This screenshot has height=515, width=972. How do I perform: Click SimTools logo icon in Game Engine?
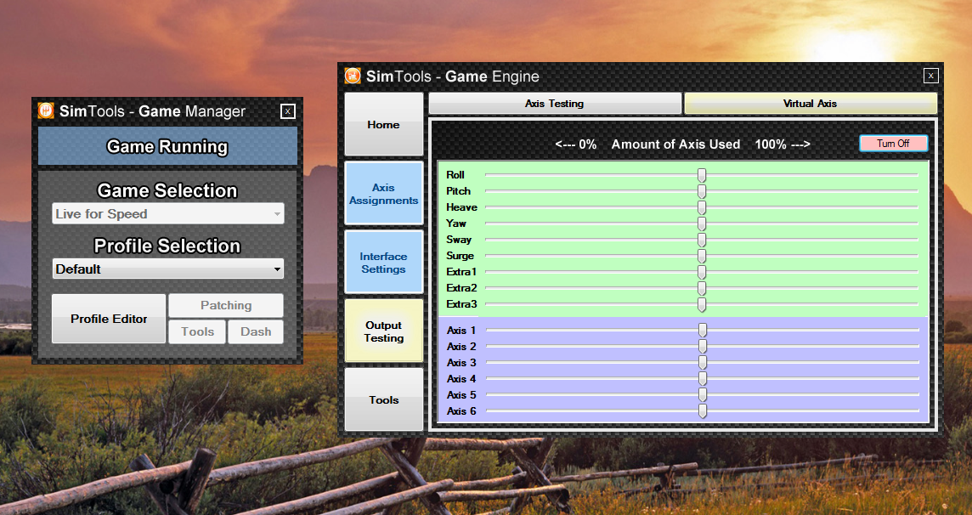pos(353,76)
